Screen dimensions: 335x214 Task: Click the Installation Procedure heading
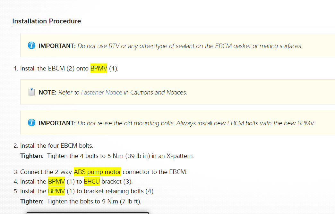47,21
